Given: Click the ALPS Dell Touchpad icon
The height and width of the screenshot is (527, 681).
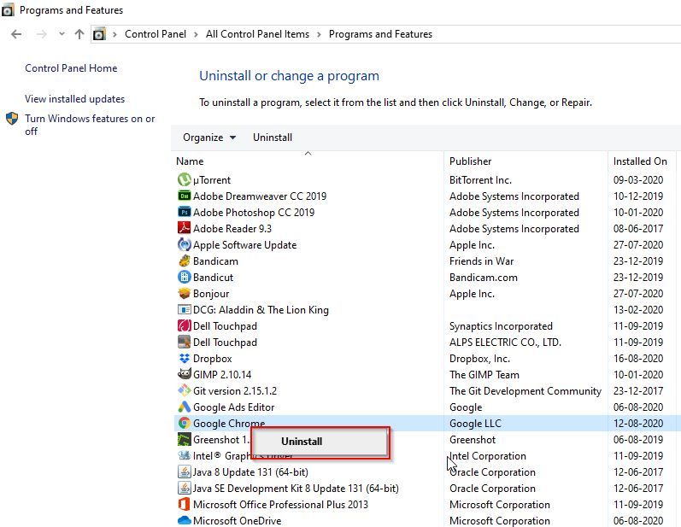Looking at the screenshot, I should [x=185, y=342].
